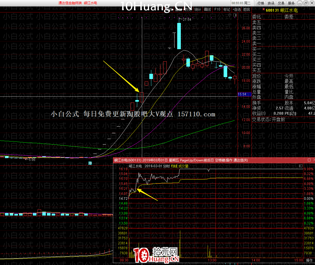Screen dimensions: 315x265
Task: Click the diamond icon above K-line chart
Action: (x=230, y=15)
